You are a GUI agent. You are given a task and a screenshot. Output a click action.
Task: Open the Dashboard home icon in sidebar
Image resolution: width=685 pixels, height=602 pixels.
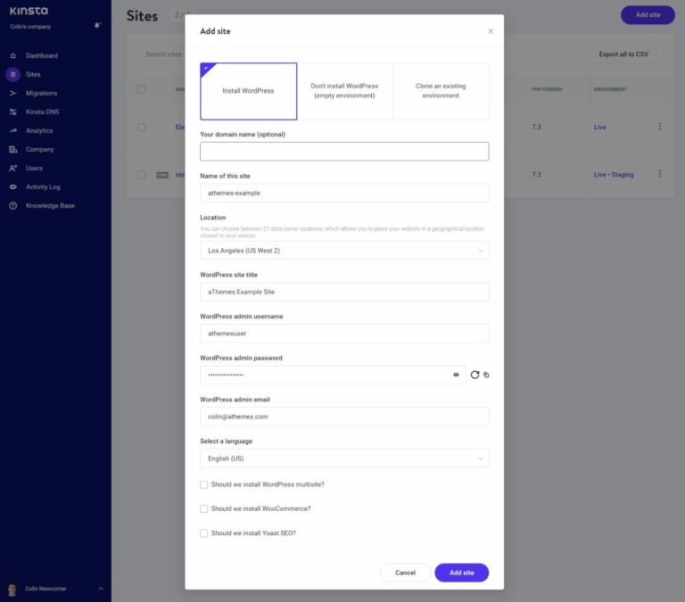(13, 56)
